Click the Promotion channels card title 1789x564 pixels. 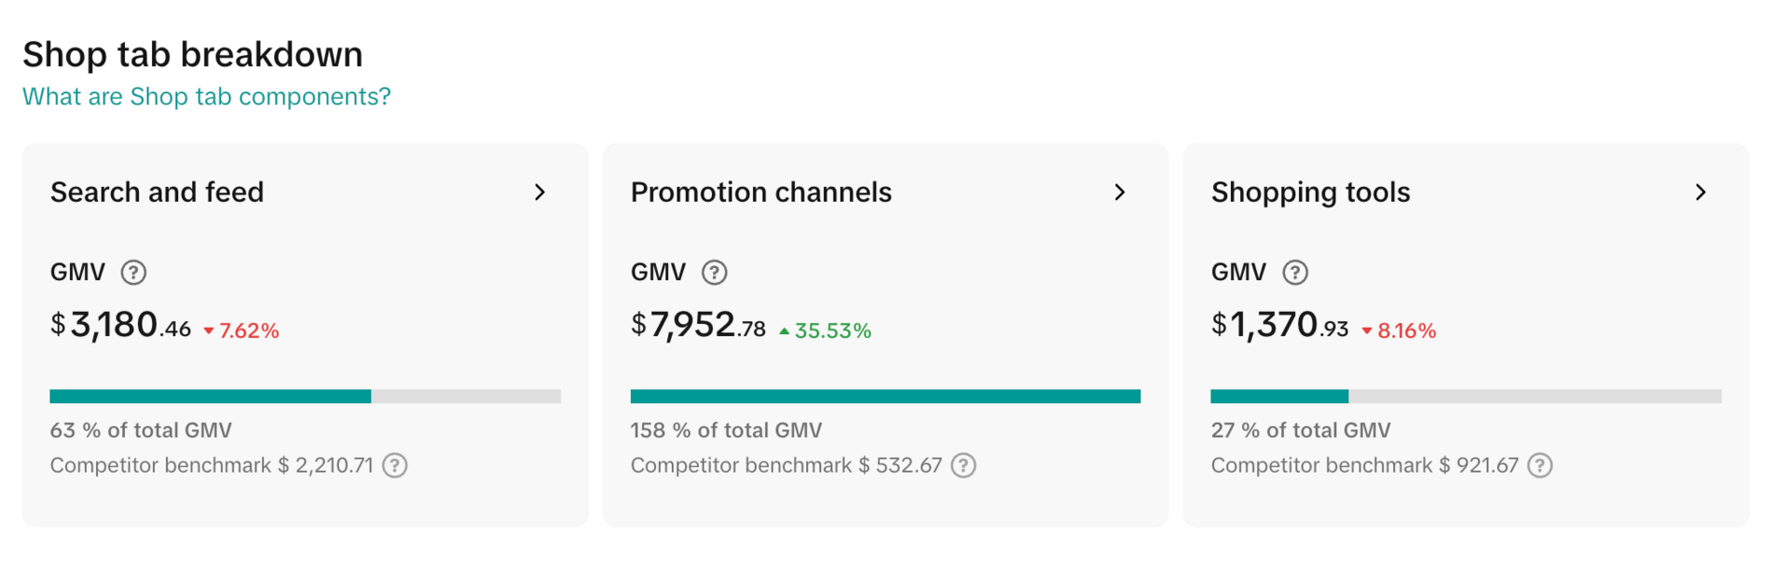761,193
